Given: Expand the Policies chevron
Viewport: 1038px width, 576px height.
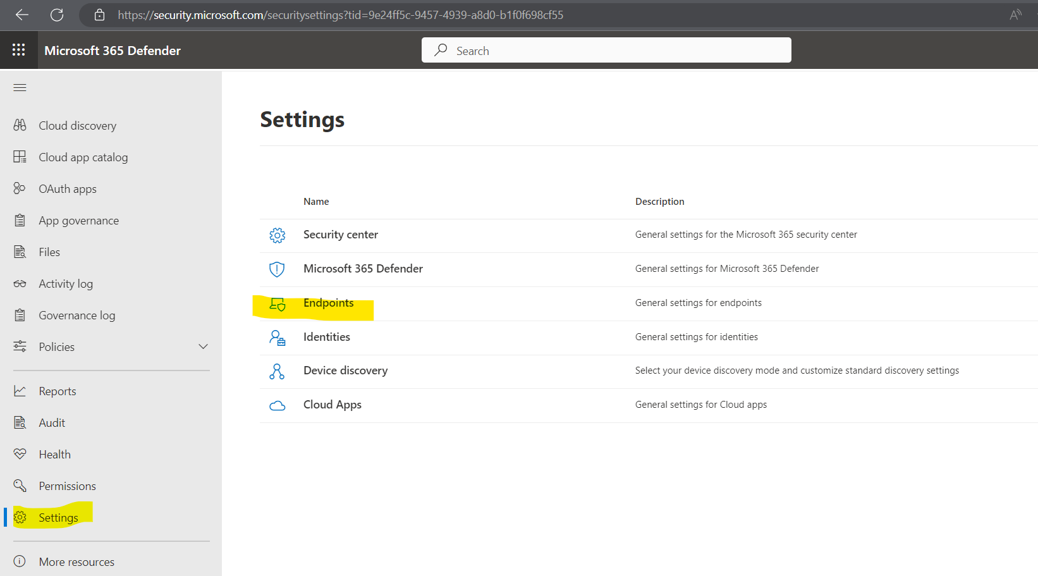Looking at the screenshot, I should point(203,346).
